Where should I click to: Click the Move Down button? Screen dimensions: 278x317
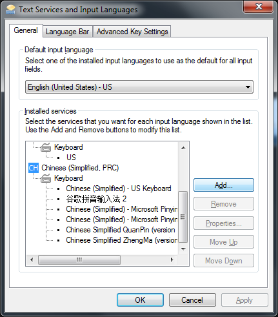point(224,261)
